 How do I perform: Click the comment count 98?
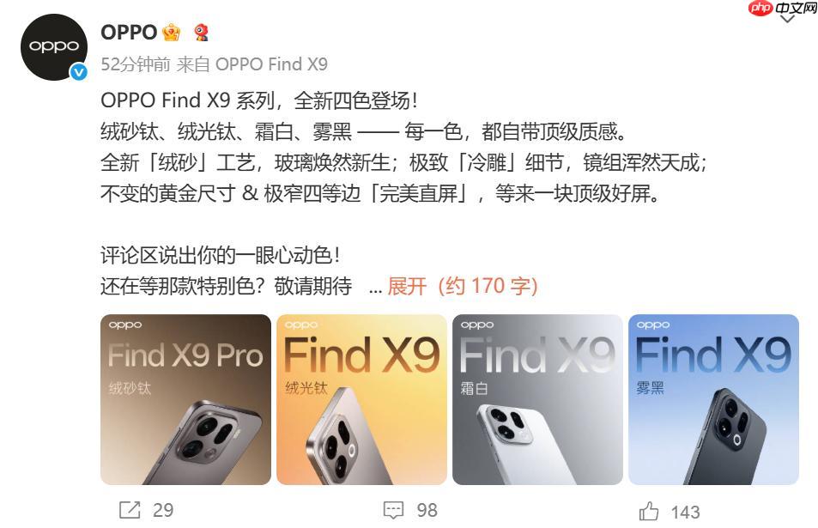pyautogui.click(x=427, y=510)
